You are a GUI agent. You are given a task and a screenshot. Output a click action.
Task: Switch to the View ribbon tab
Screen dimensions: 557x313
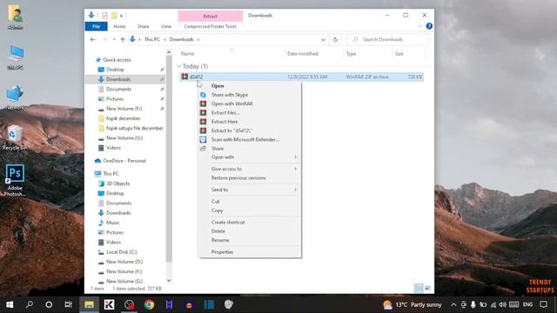[166, 26]
